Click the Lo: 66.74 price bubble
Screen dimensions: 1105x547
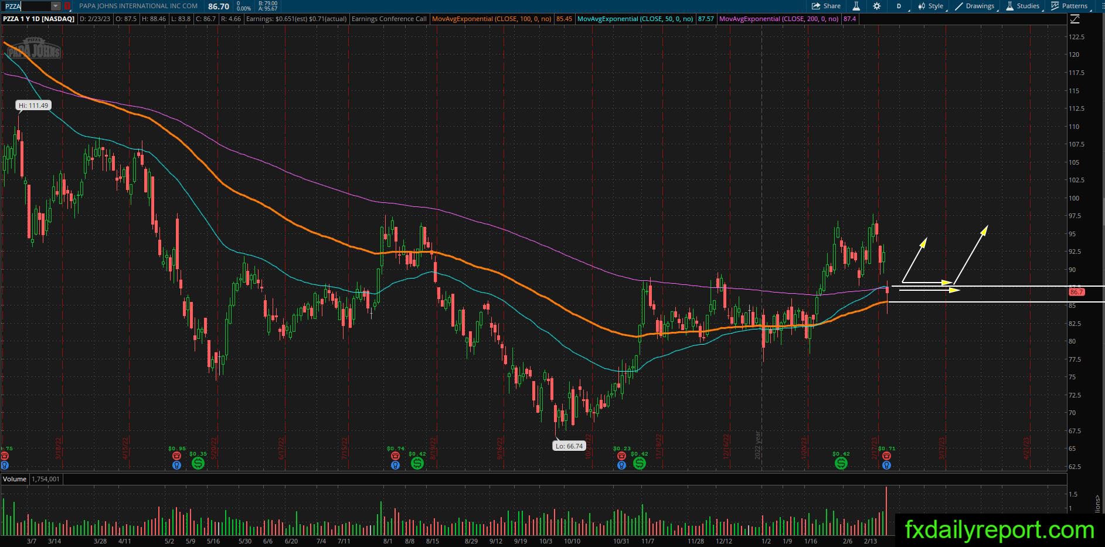click(569, 446)
